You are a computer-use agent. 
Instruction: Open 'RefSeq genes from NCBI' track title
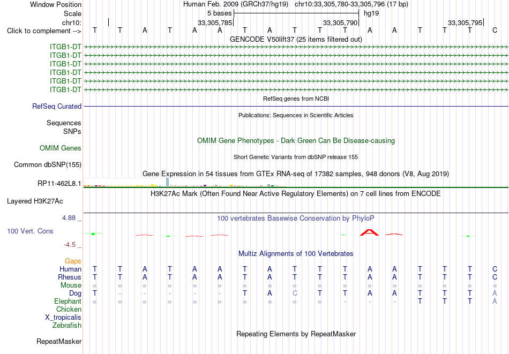(x=296, y=99)
